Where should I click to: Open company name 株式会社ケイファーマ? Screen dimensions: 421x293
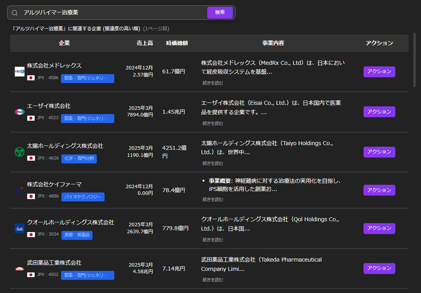coord(54,184)
